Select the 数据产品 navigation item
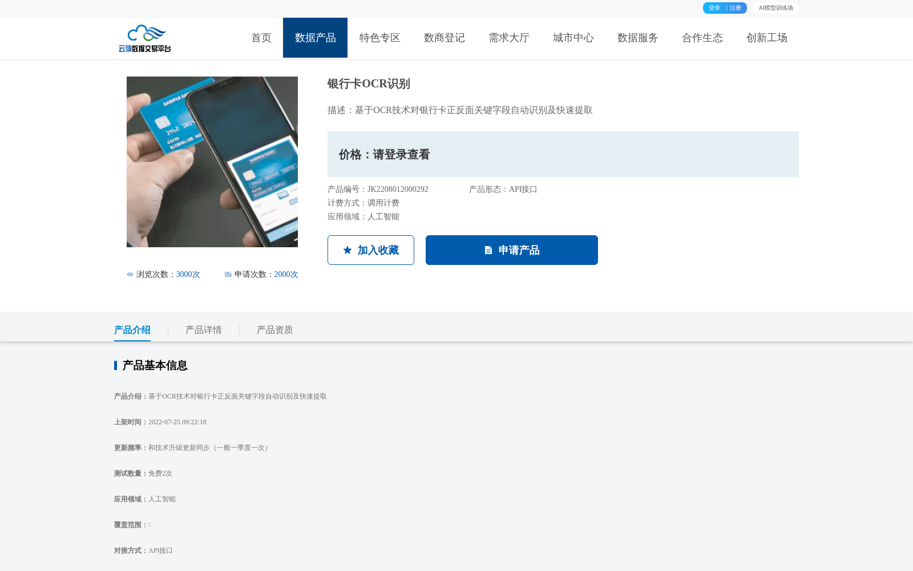The width and height of the screenshot is (913, 571). pos(315,38)
